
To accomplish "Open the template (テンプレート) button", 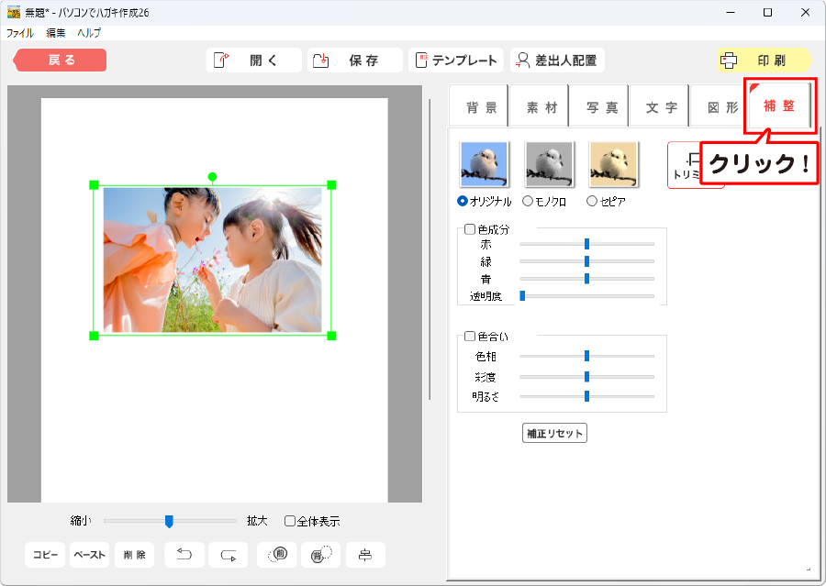I will [456, 61].
